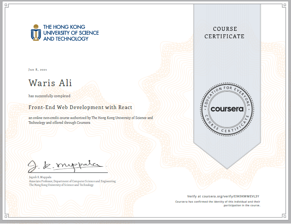The image size is (291, 224).
Task: Click the 'COURSE CERTIFICATE' ribbon heading
Action: click(x=225, y=33)
